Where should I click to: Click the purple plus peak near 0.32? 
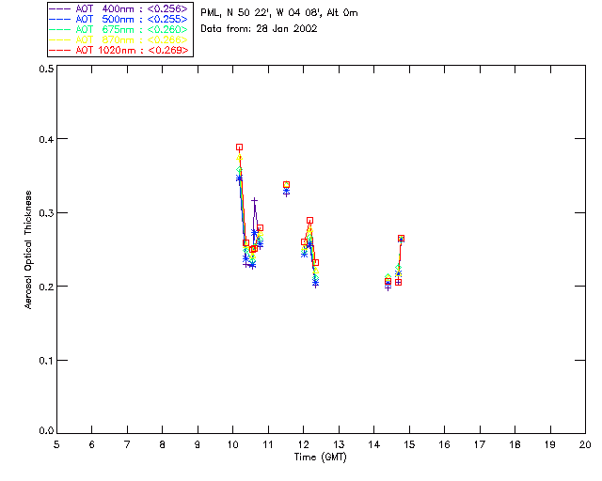[254, 201]
